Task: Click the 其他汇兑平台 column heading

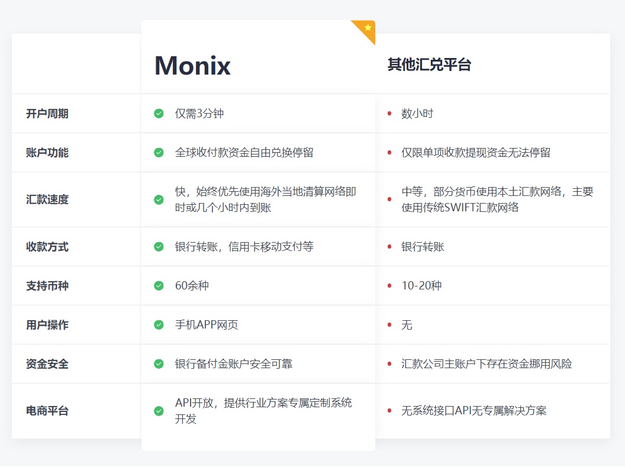Action: (x=429, y=65)
